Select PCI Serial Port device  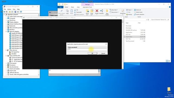(15, 52)
